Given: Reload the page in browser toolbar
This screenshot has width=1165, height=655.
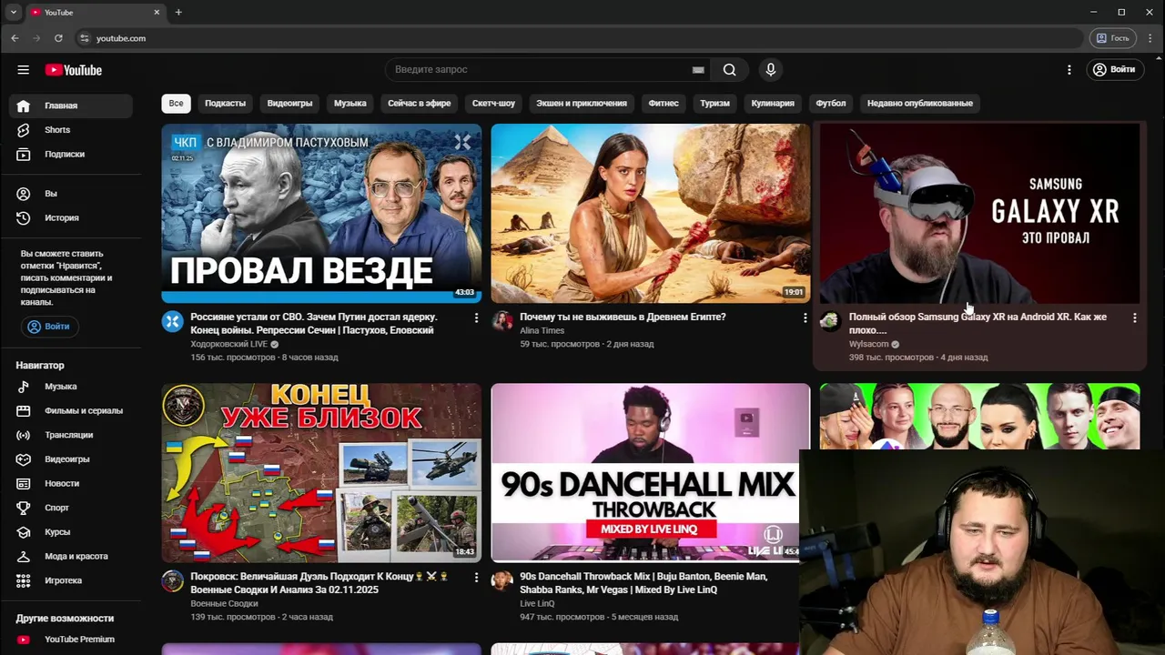Looking at the screenshot, I should pyautogui.click(x=58, y=38).
